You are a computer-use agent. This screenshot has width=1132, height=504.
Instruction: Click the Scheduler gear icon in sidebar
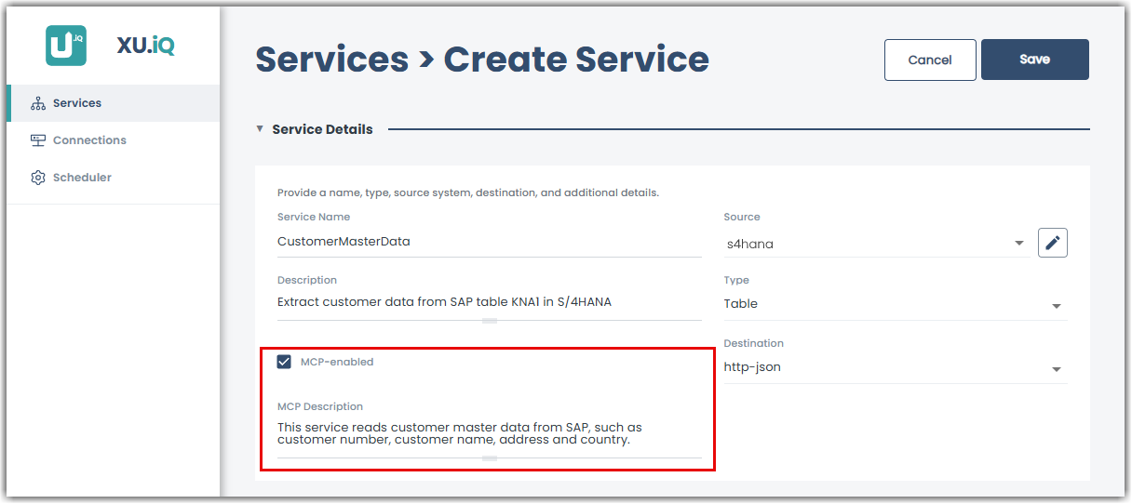coord(38,178)
